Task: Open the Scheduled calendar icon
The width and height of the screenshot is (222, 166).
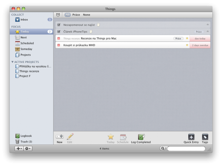Action: point(17,43)
